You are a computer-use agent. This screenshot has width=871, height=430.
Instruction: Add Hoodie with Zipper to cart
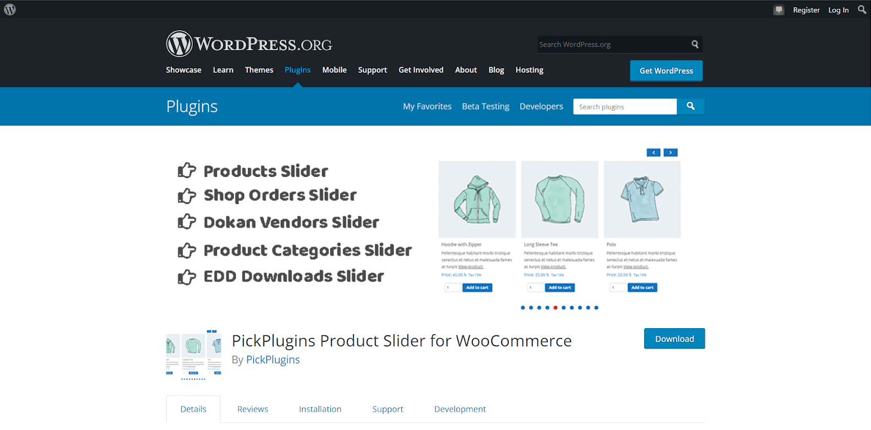point(477,287)
